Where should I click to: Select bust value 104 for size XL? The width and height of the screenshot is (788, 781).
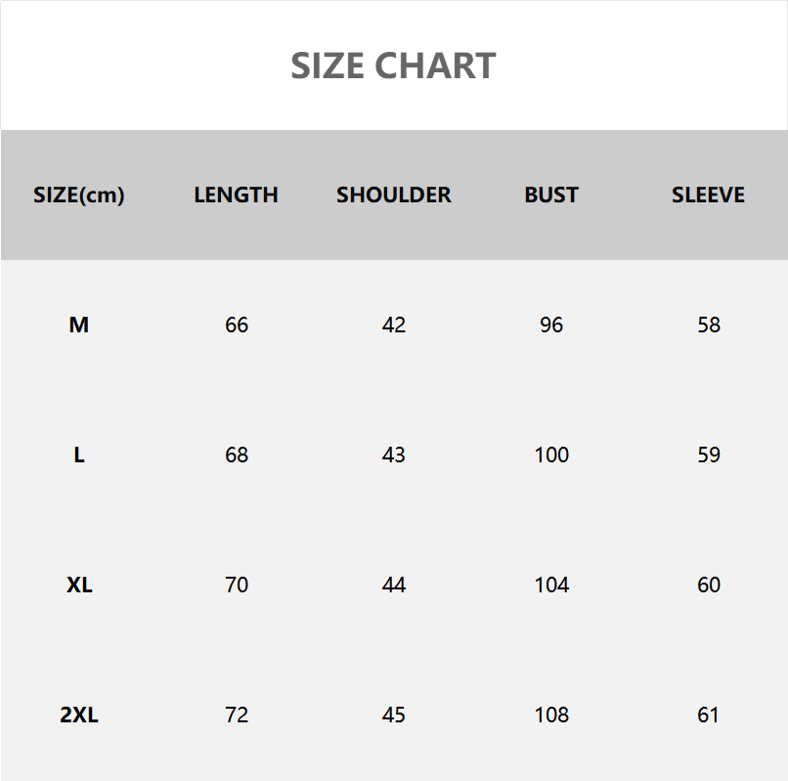click(551, 585)
